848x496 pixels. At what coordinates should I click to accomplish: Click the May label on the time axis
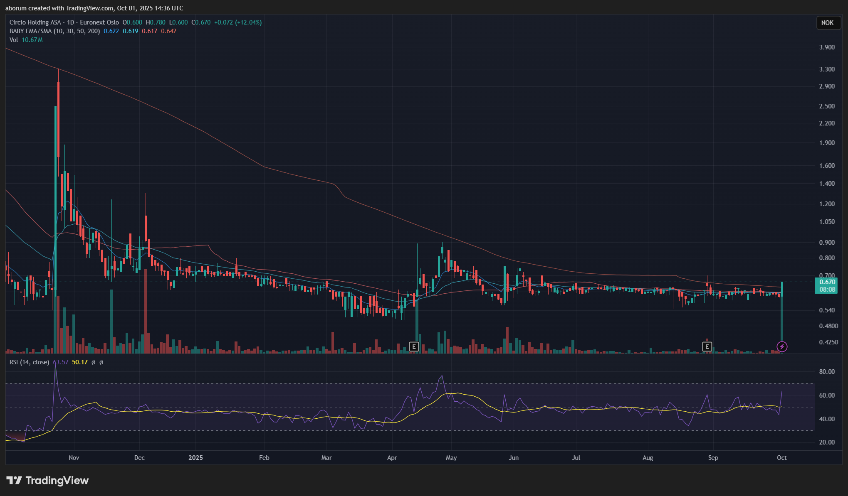point(451,458)
